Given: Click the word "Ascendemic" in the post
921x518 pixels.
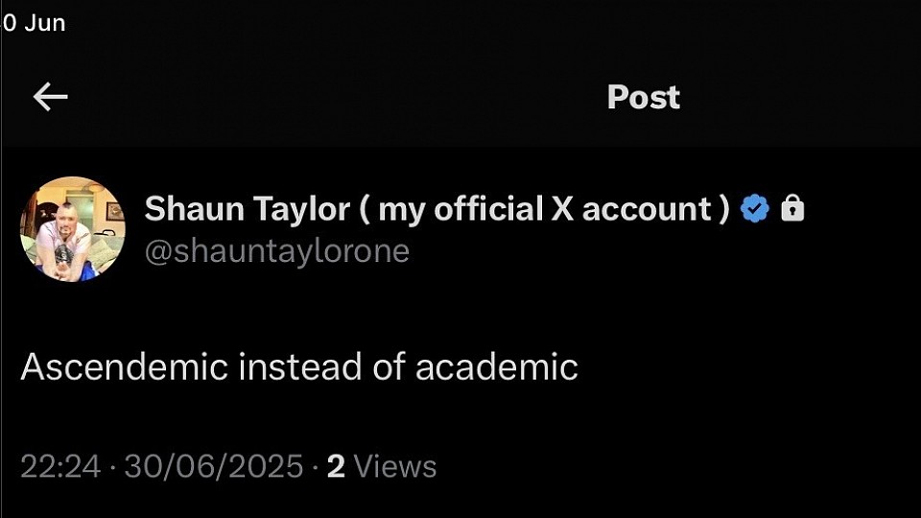Looking at the screenshot, I should pyautogui.click(x=124, y=366).
